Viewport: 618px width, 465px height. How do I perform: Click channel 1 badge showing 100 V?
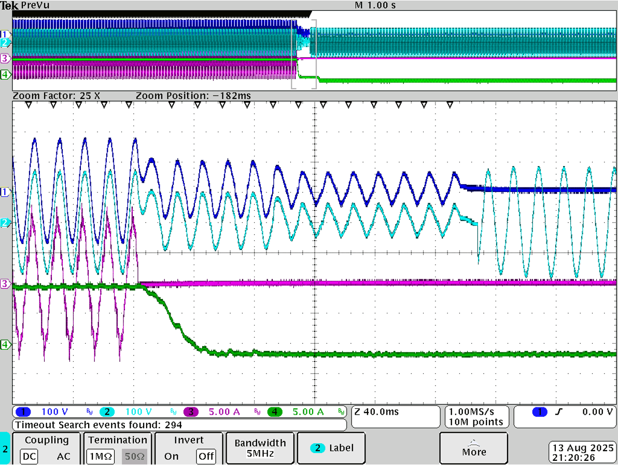(23, 412)
